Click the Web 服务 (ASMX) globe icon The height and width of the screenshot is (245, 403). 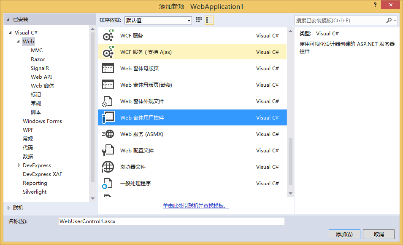point(108,134)
